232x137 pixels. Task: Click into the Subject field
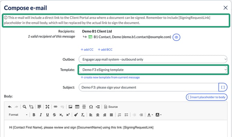(x=149, y=87)
